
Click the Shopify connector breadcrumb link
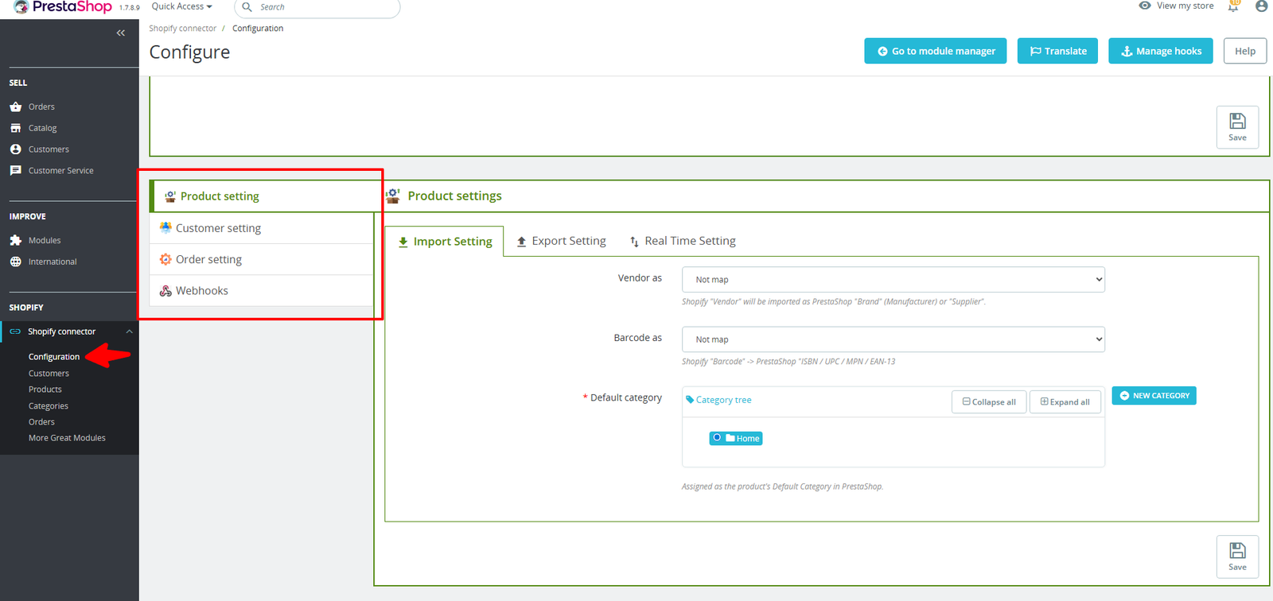[x=182, y=29]
